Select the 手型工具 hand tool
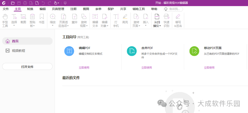This screenshot has height=113, width=248. (x=5, y=20)
